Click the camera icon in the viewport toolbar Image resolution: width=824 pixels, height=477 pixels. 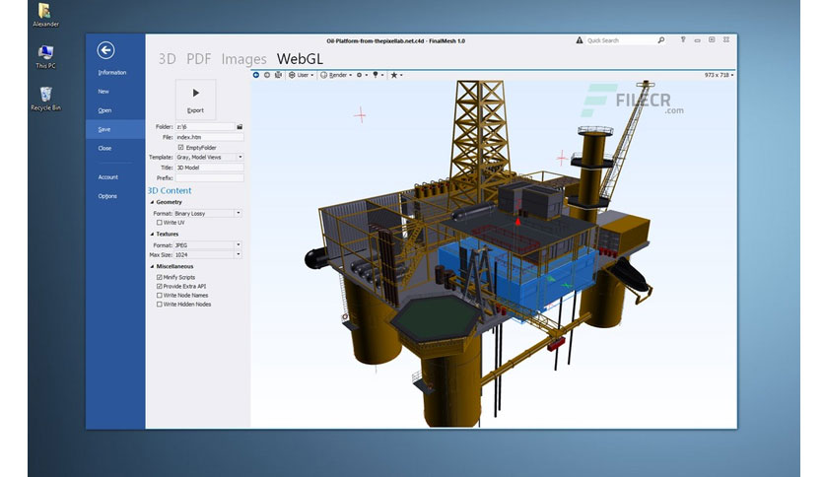[x=278, y=75]
